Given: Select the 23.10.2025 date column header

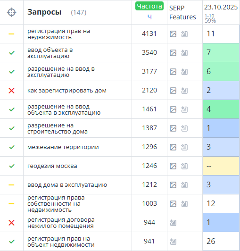Looking at the screenshot, I should (x=221, y=7).
